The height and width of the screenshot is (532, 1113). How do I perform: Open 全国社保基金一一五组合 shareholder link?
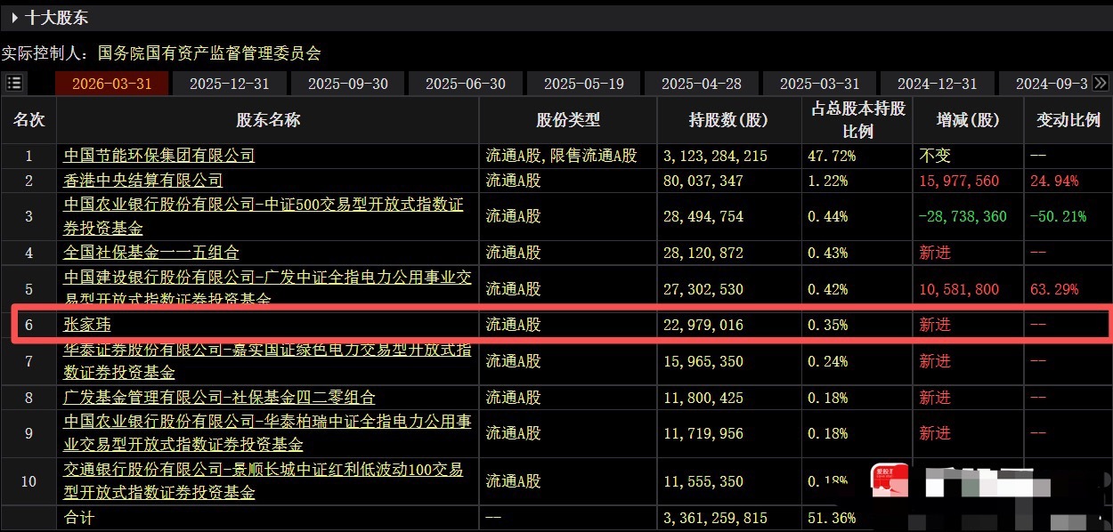tap(151, 253)
